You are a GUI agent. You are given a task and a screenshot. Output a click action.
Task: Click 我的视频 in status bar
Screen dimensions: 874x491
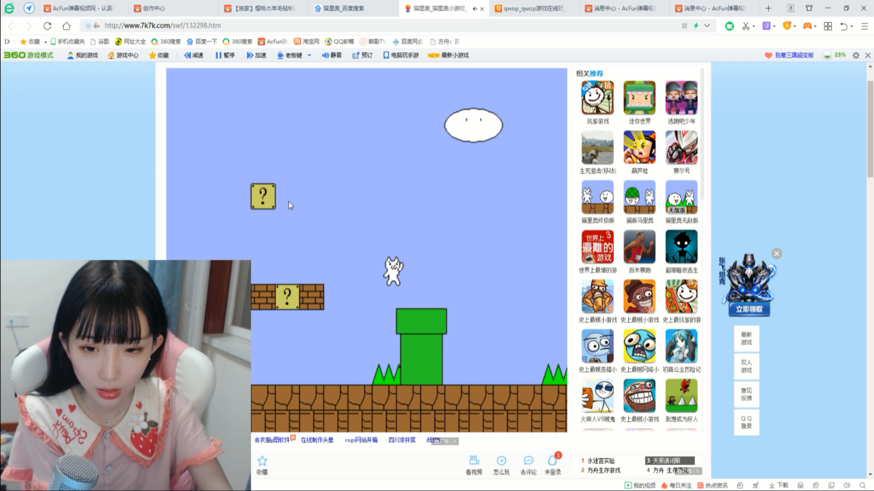click(640, 485)
